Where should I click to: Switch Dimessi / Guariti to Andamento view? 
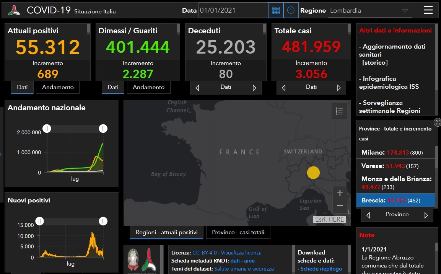point(148,87)
